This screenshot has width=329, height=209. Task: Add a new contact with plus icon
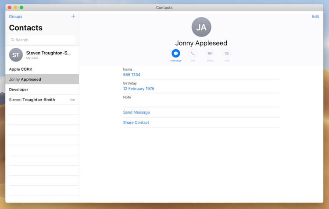coord(73,16)
